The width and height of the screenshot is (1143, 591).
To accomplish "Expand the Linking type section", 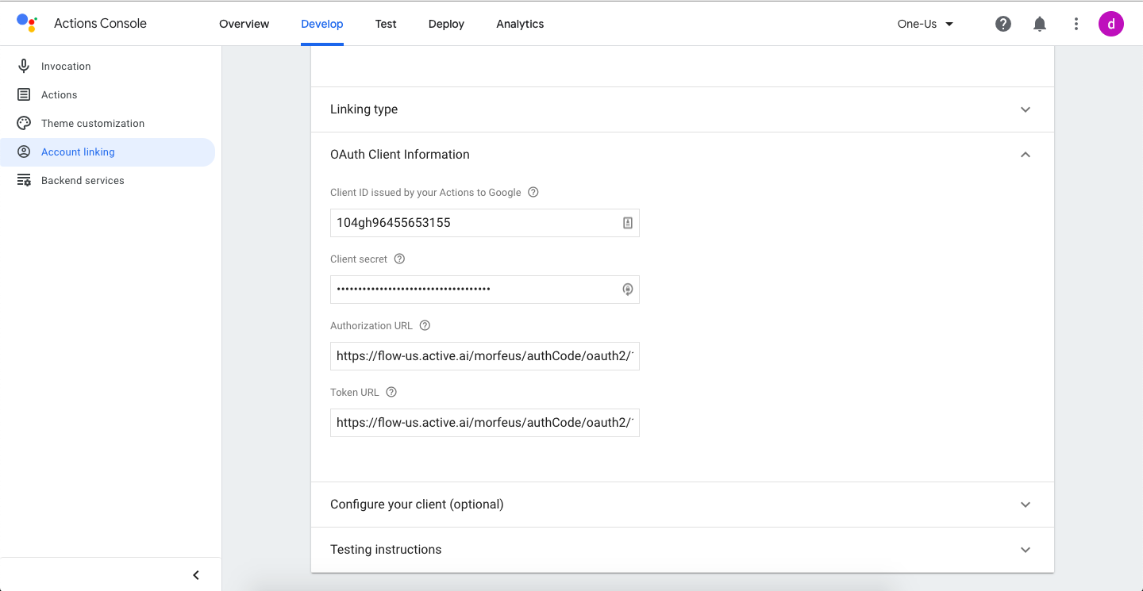I will 1026,109.
